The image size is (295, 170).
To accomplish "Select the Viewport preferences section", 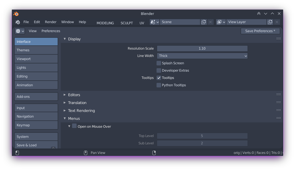I will (36, 59).
